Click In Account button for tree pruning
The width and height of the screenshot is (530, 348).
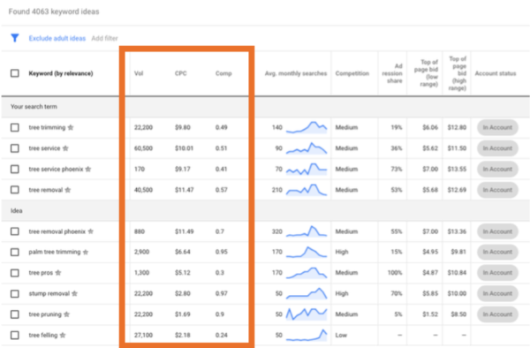pyautogui.click(x=497, y=314)
